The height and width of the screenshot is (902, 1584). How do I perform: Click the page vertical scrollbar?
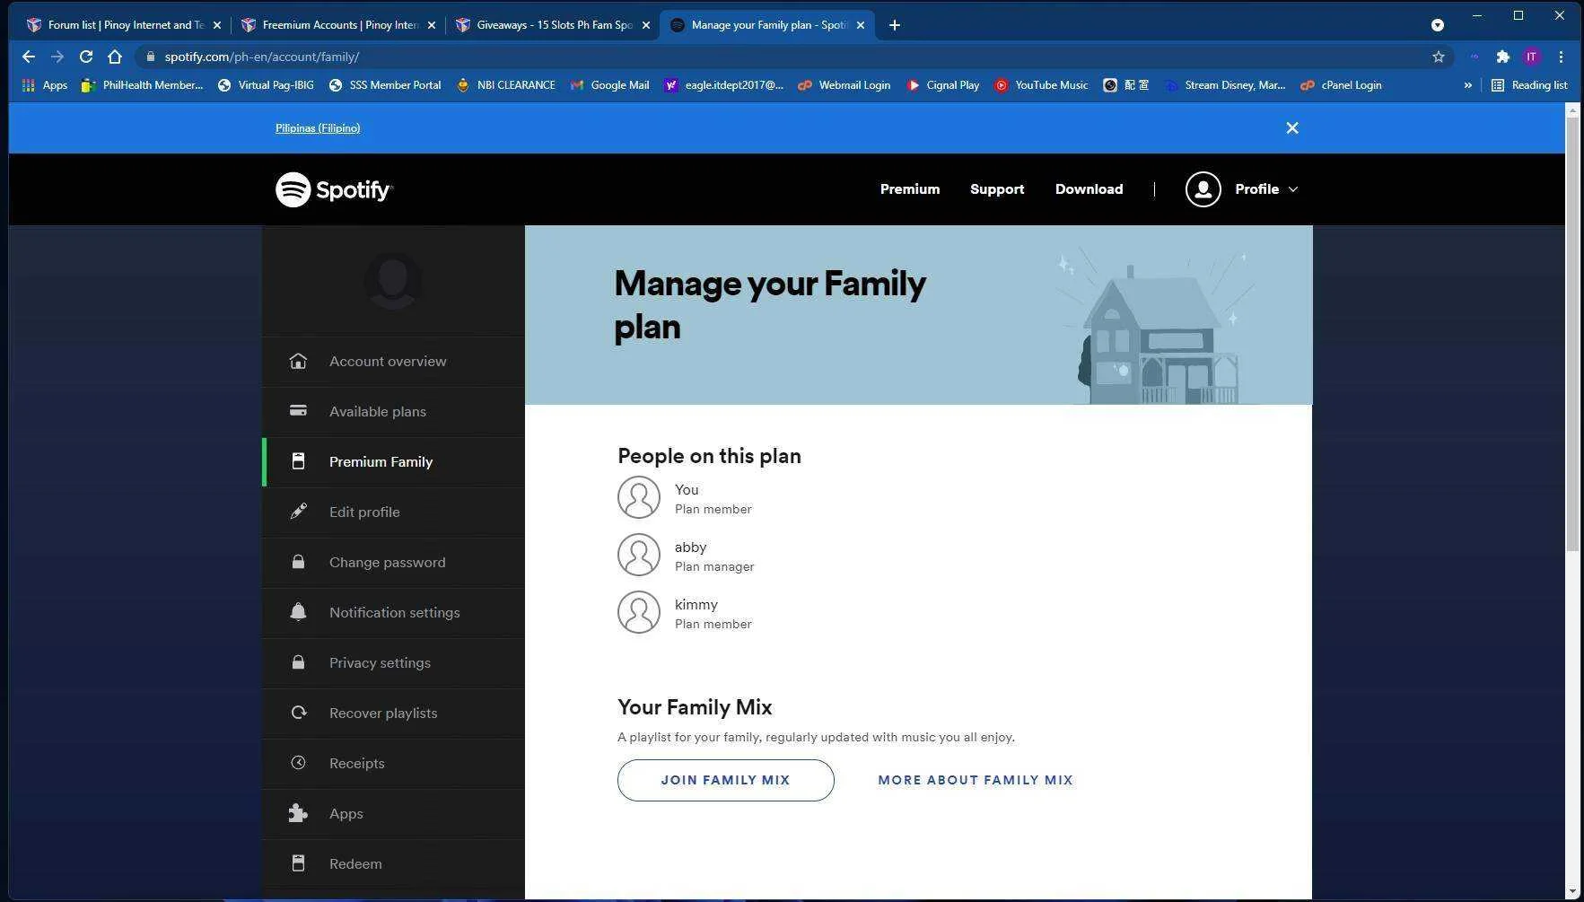coord(1571,335)
